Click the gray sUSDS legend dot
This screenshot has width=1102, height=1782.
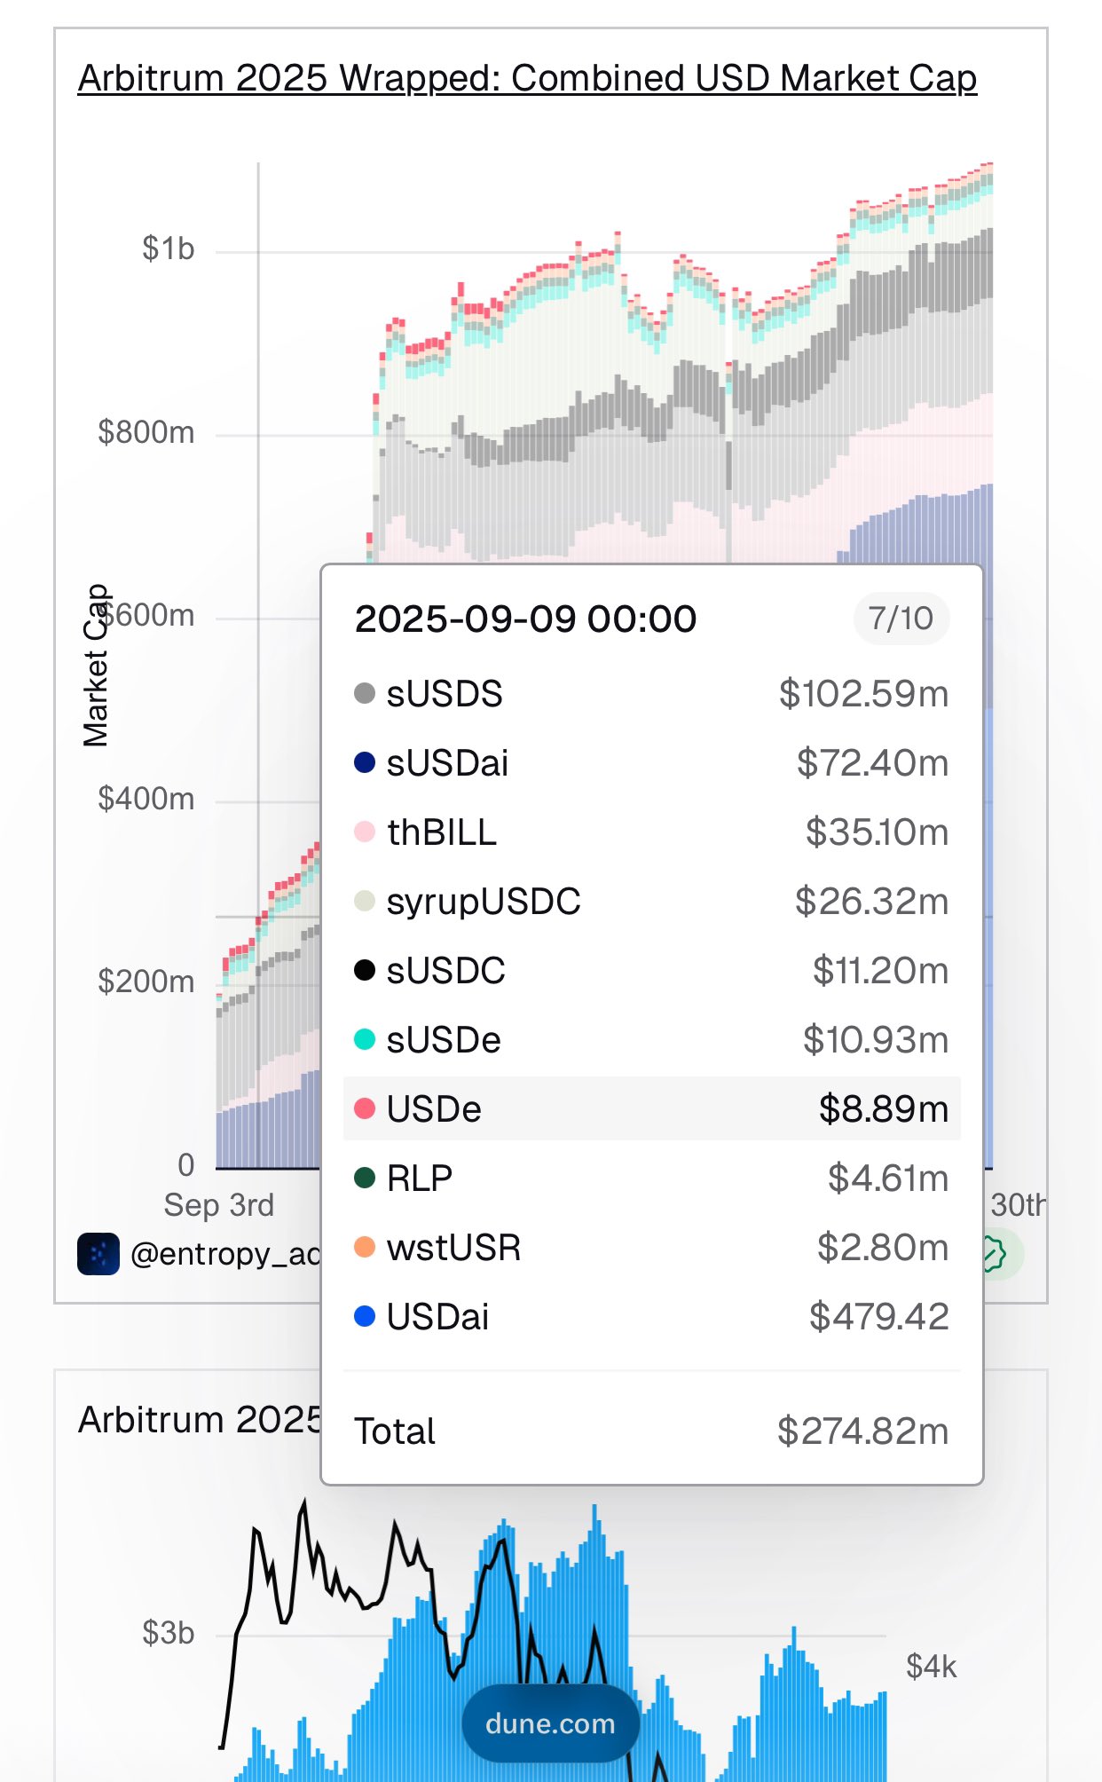[x=365, y=693]
